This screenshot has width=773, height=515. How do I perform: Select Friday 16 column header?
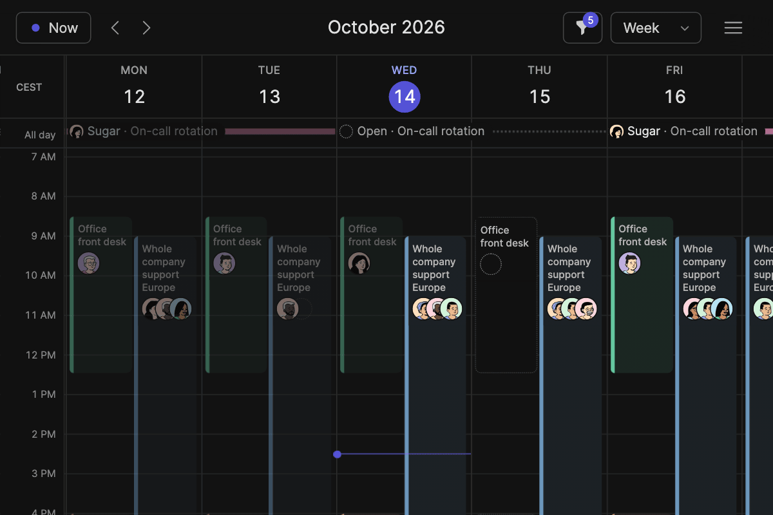coord(674,86)
